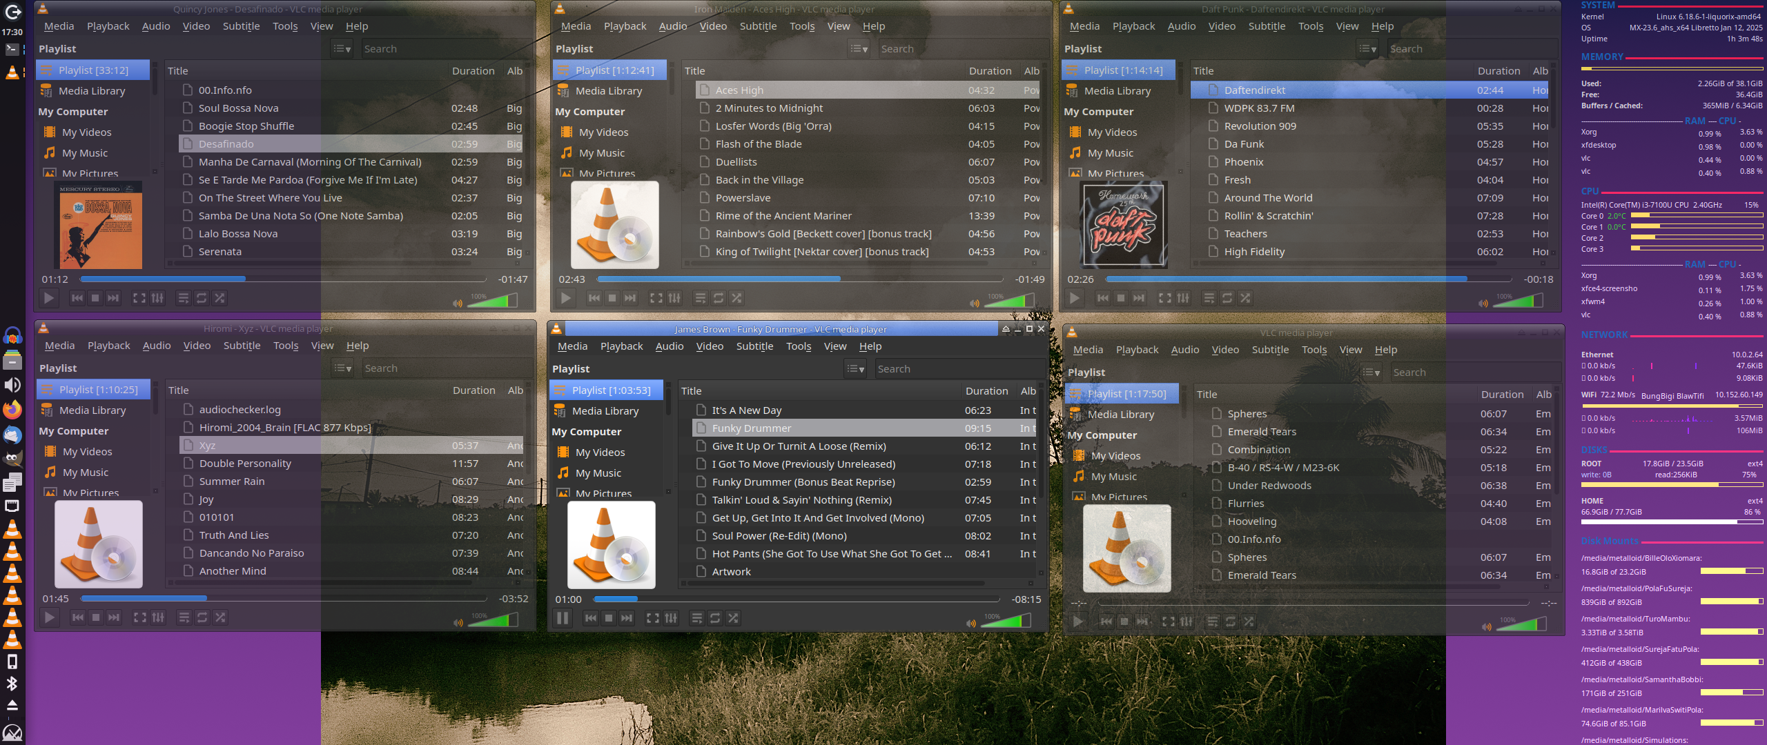The image size is (1767, 745).
Task: Open extended settings in Quincy Jones window
Action: click(x=157, y=298)
